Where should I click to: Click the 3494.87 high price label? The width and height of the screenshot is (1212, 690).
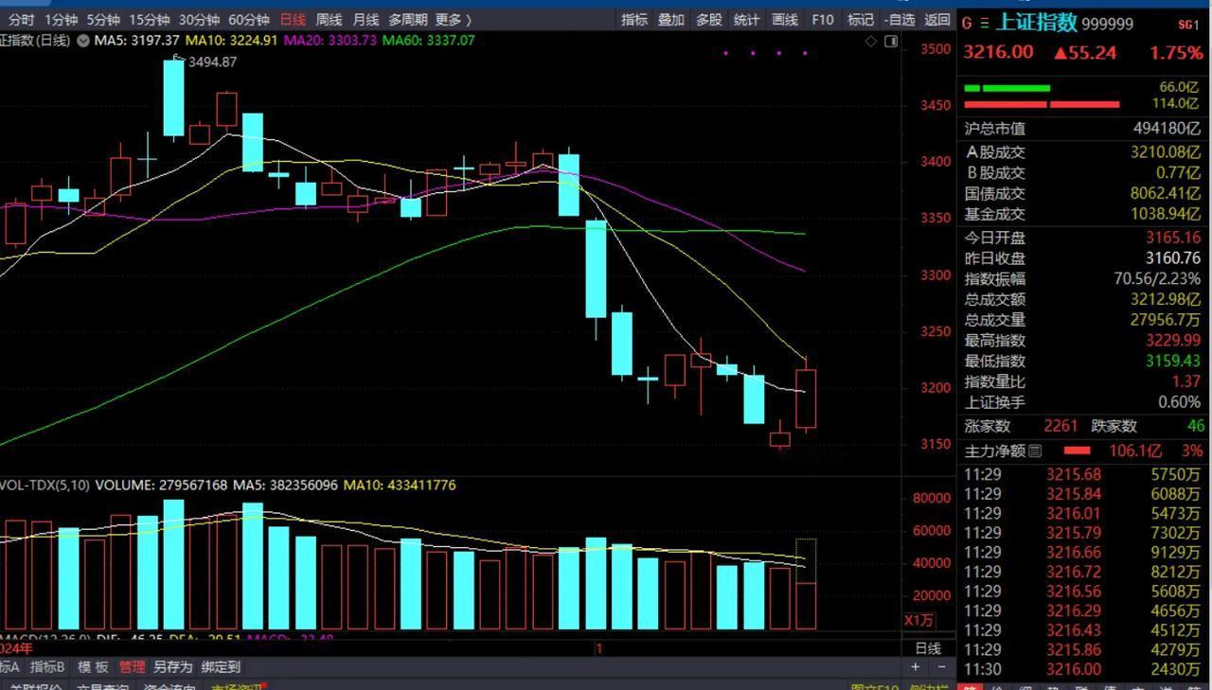pos(213,62)
